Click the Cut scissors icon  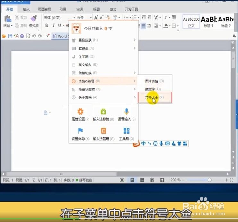pyautogui.click(x=17, y=17)
